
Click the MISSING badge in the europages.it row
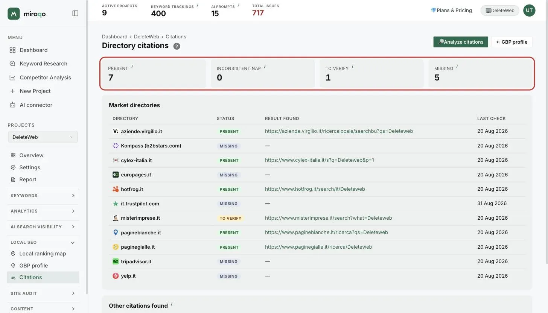coord(228,175)
